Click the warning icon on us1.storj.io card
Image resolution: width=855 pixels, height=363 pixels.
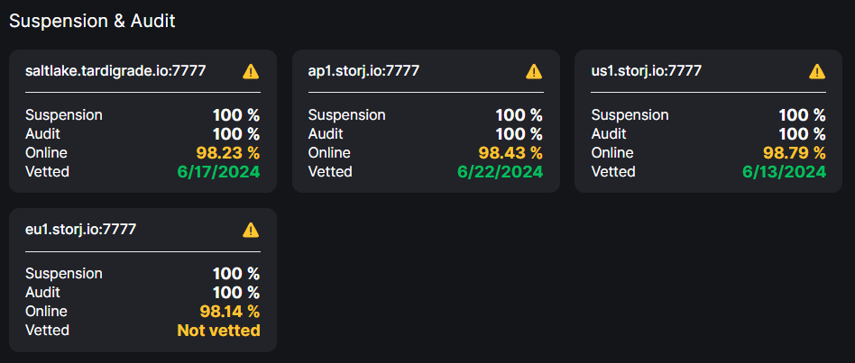pyautogui.click(x=817, y=71)
